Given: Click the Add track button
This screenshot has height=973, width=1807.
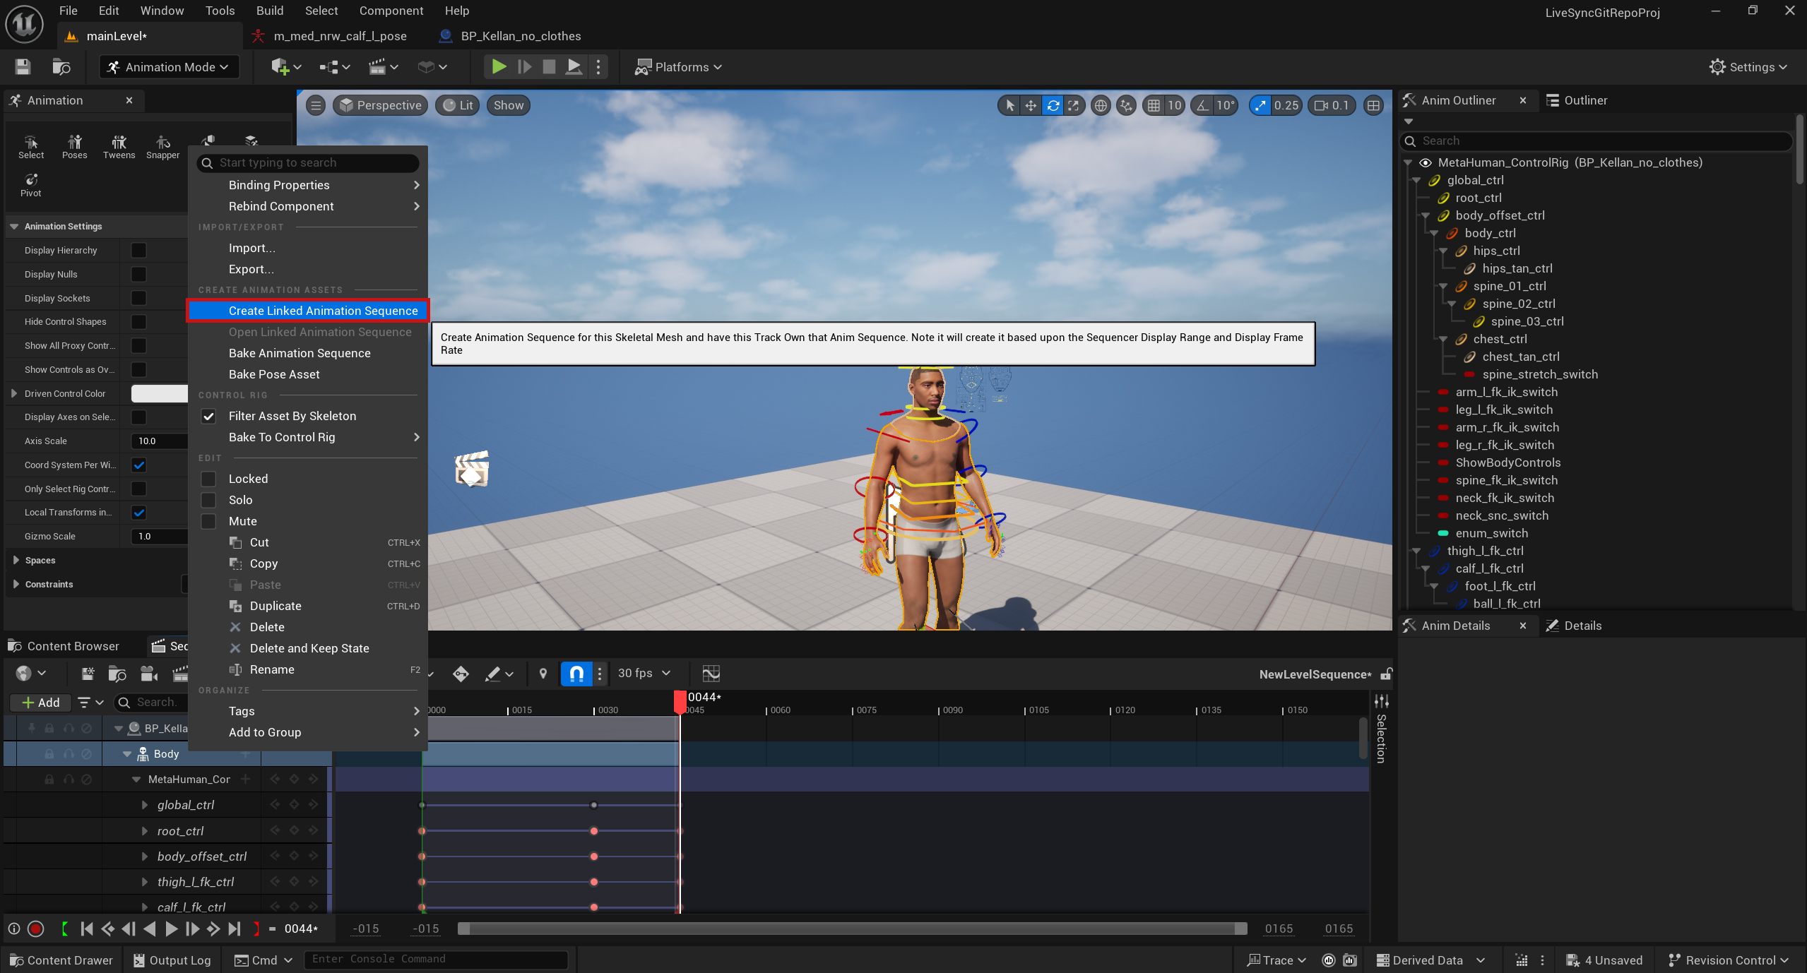Looking at the screenshot, I should click(41, 703).
